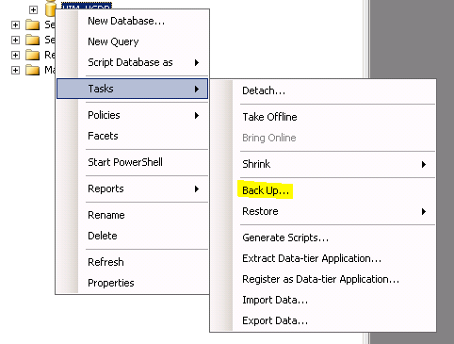Viewport: 454px width, 344px height.
Task: Expand the first Se folder node
Action: [15, 25]
